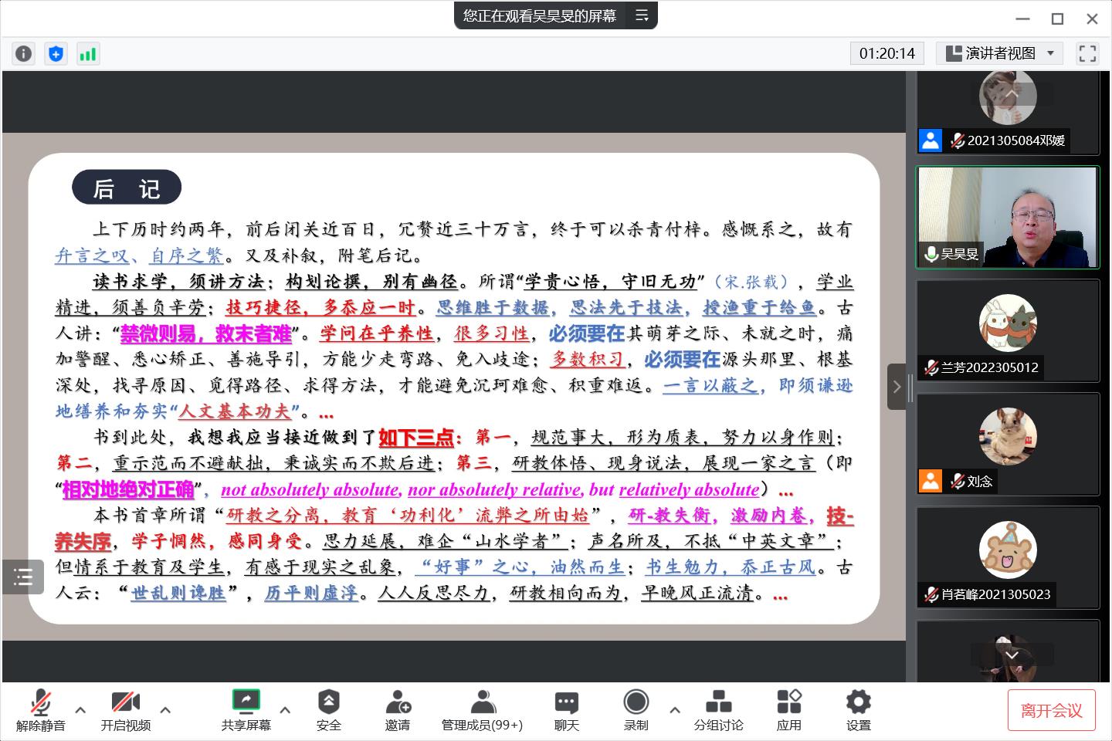Open the Security (安全) options
1112x741 pixels.
(x=328, y=709)
